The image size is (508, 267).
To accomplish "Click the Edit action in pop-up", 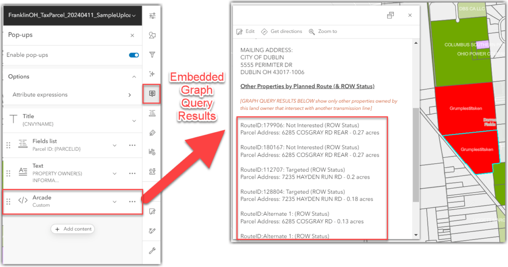I will [245, 32].
